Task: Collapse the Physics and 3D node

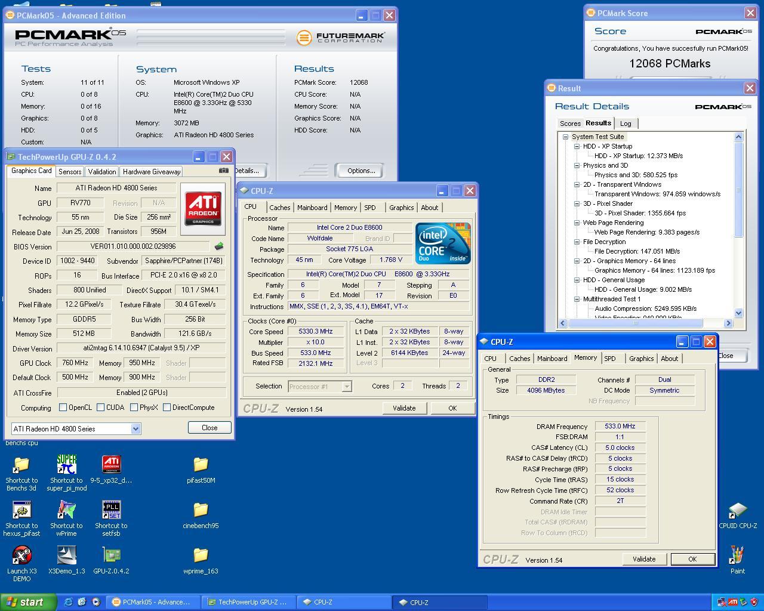Action: [577, 165]
